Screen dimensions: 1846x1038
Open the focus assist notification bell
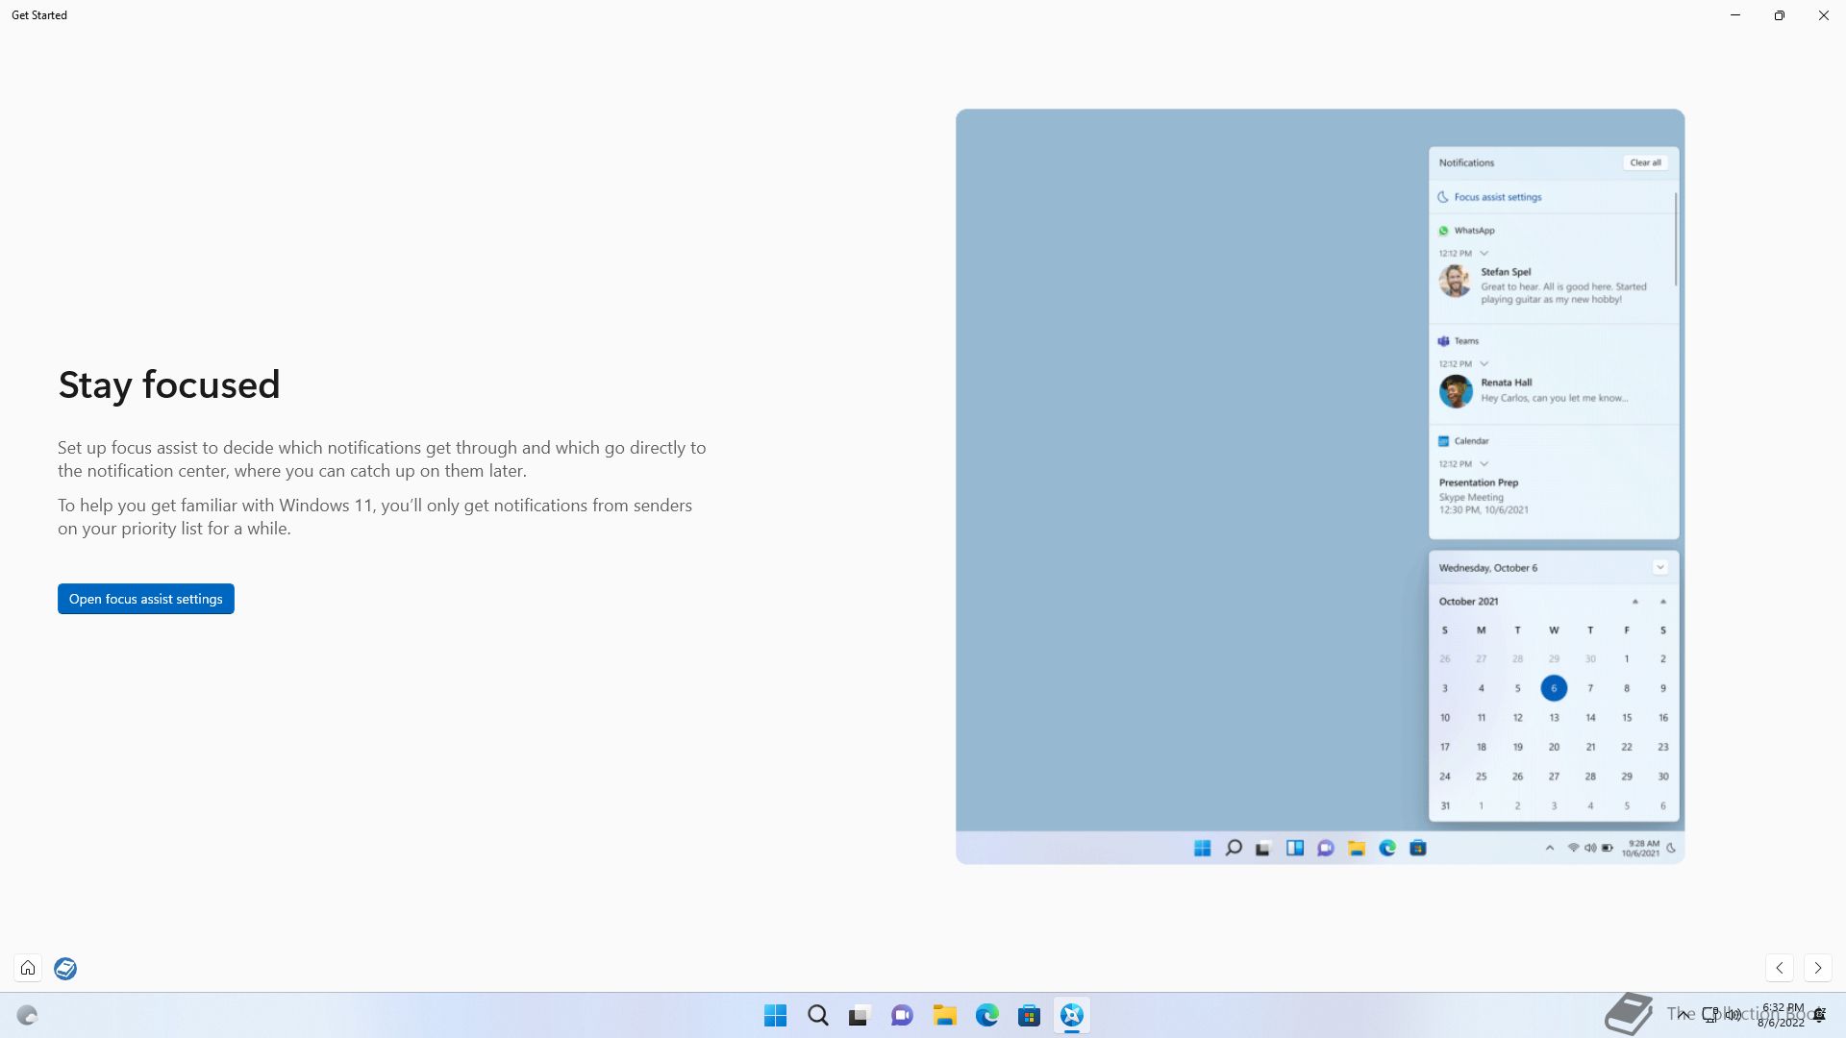[1819, 1015]
